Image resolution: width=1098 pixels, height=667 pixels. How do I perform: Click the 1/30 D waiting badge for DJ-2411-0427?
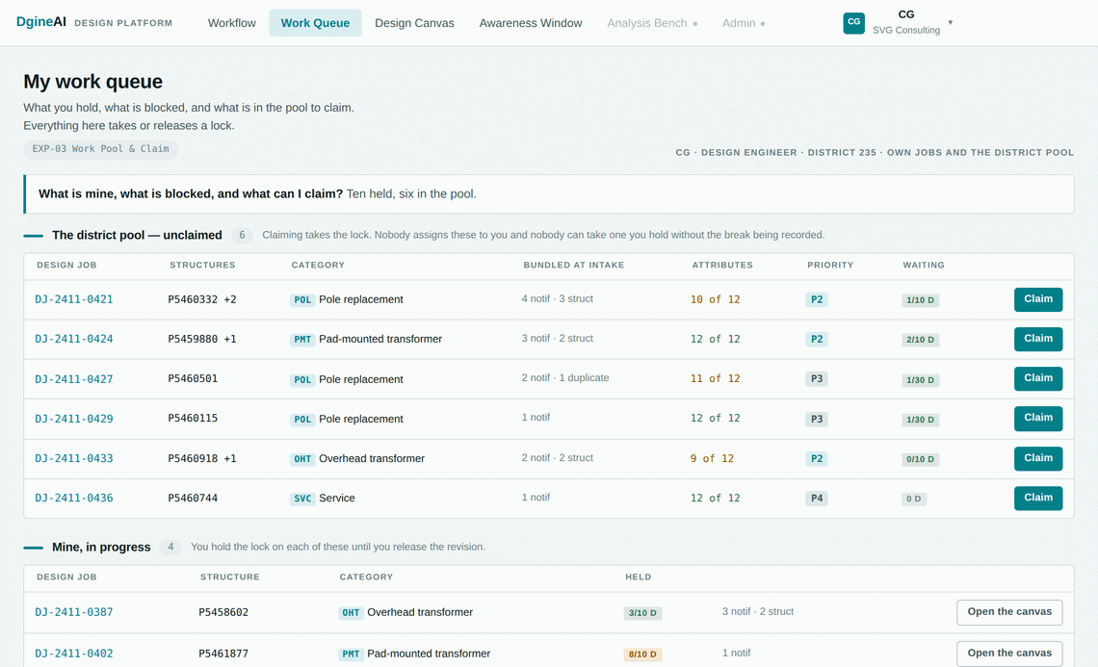pyautogui.click(x=920, y=380)
